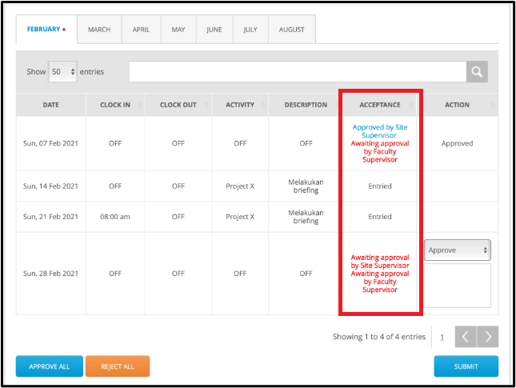
Task: Click the Description column header
Action: click(306, 105)
